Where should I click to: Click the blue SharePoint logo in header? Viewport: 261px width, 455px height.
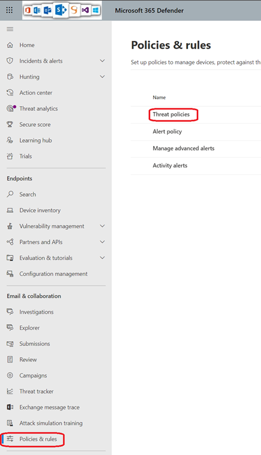(61, 10)
